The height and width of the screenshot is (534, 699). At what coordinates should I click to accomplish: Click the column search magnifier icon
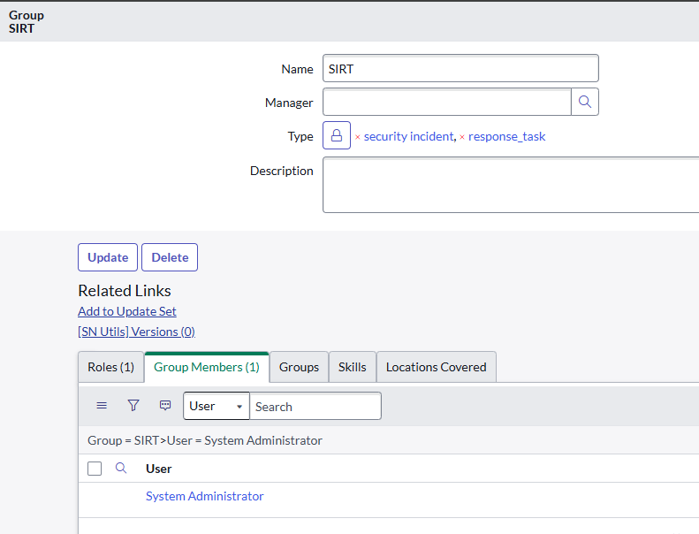coord(122,469)
